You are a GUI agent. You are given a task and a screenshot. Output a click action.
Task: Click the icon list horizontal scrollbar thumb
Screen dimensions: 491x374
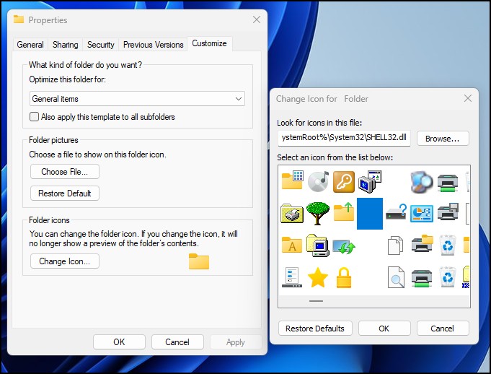[317, 300]
